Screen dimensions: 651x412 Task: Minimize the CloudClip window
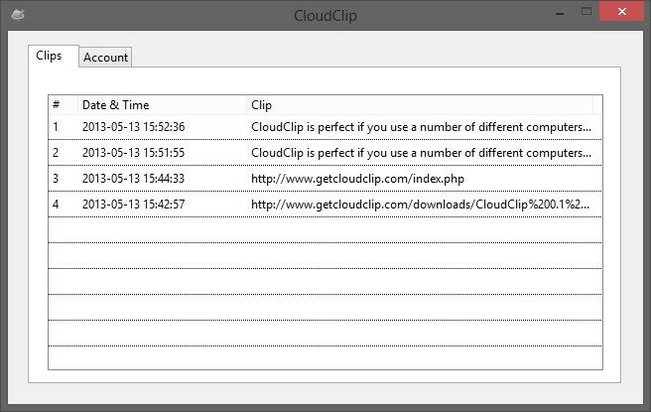pos(560,14)
